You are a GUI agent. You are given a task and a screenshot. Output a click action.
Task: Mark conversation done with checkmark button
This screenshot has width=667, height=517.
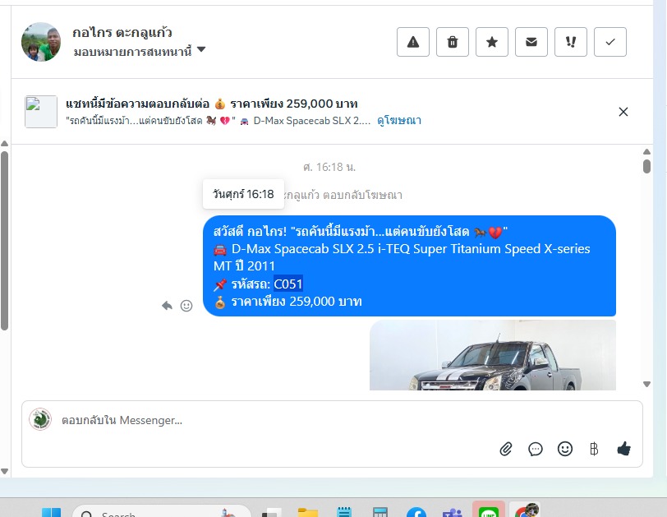[x=610, y=42]
